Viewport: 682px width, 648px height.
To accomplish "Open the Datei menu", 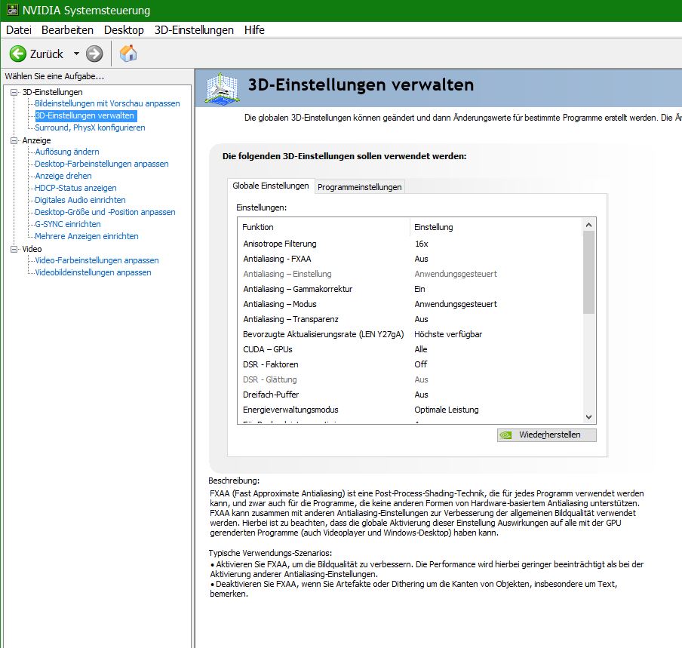I will (x=19, y=30).
